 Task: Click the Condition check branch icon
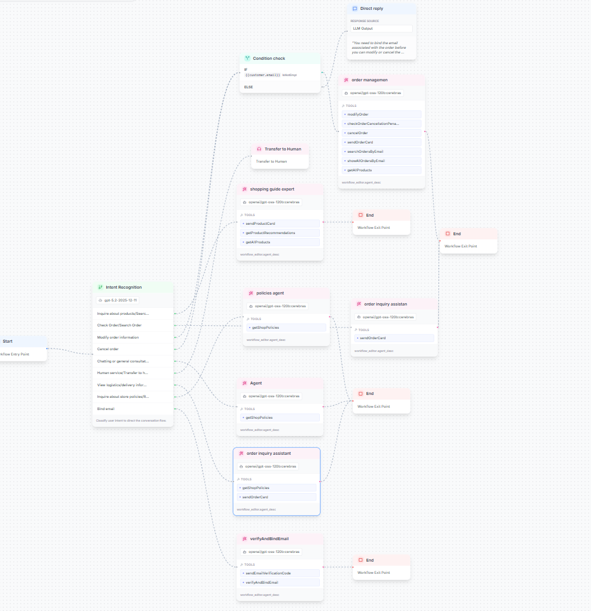247,58
